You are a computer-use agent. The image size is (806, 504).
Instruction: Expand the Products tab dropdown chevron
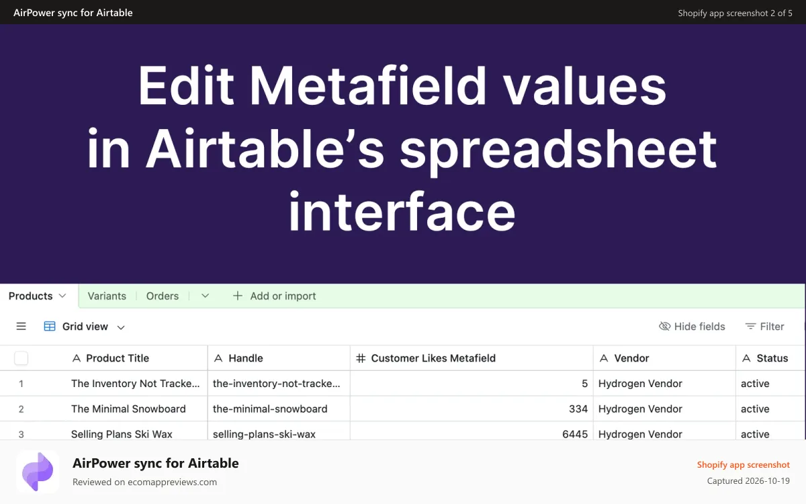click(62, 296)
